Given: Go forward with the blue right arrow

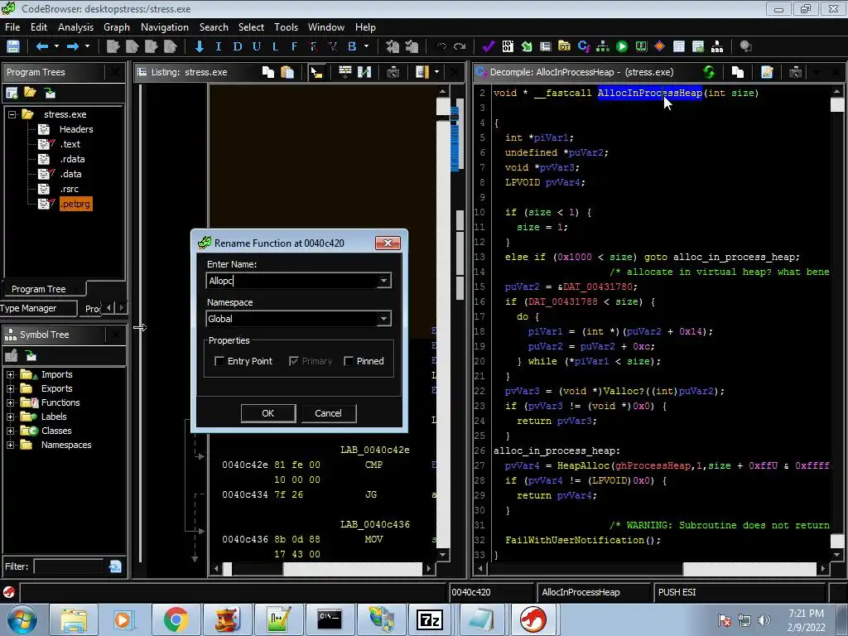Looking at the screenshot, I should (73, 46).
